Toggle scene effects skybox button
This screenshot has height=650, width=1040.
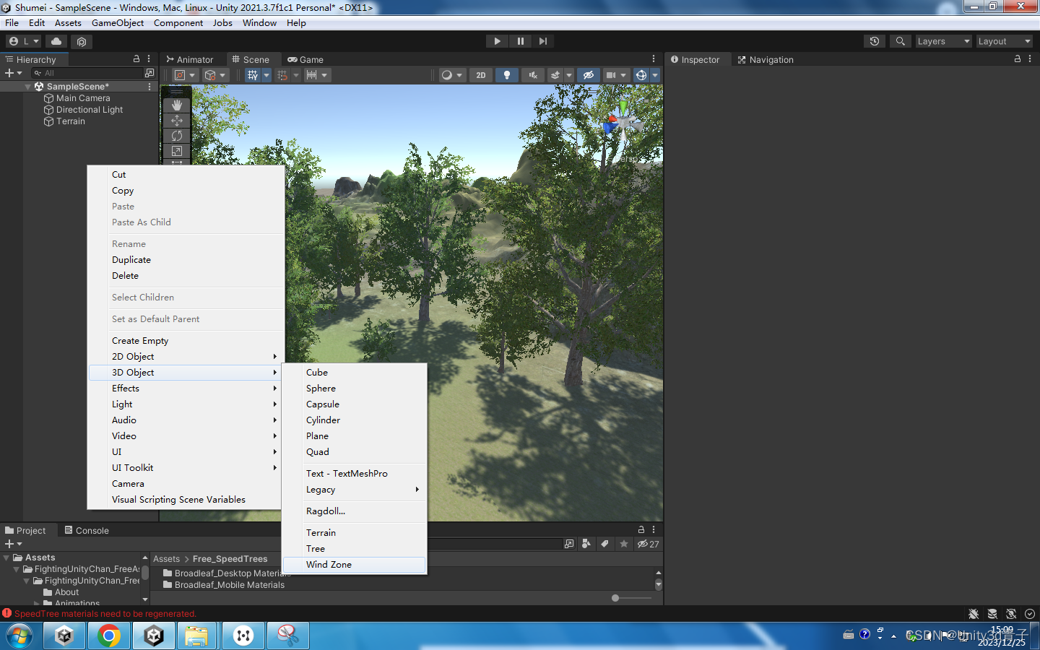tap(555, 75)
